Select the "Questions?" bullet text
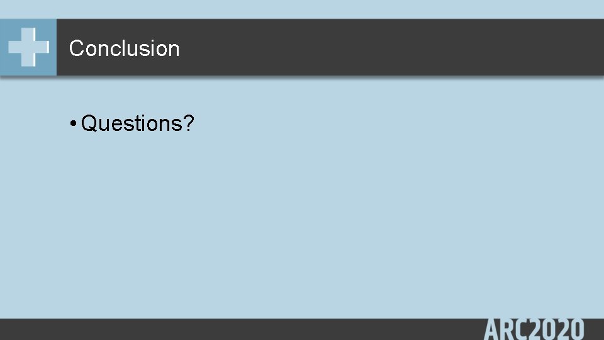Image resolution: width=604 pixels, height=340 pixels. 138,123
